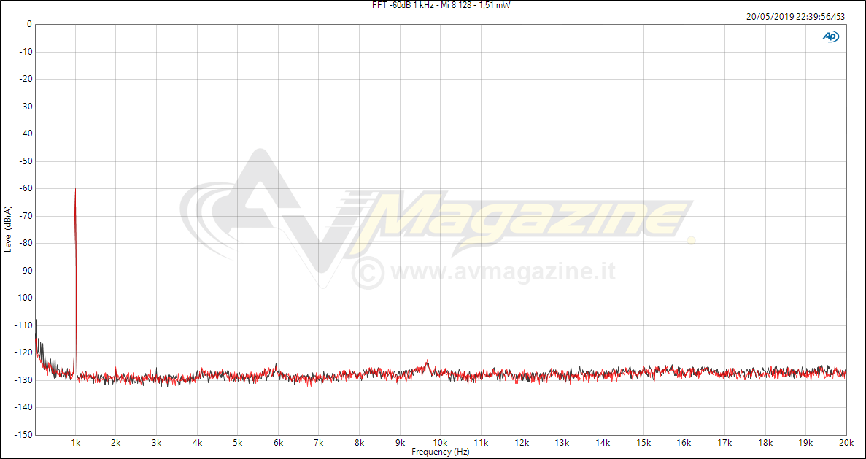Viewport: 866px width, 459px height.
Task: Click the timestamp 20/05/2019 22:39:56.453
Action: [x=795, y=17]
